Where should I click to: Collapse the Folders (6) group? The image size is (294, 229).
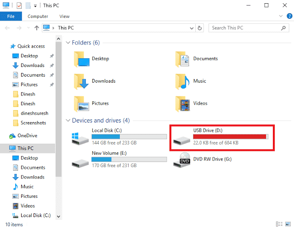(x=68, y=43)
